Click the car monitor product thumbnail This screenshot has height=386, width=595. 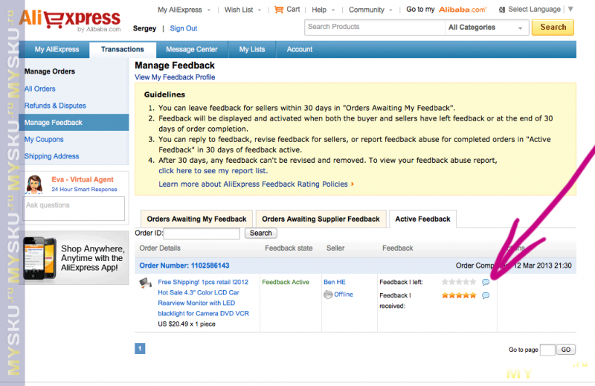(x=145, y=283)
